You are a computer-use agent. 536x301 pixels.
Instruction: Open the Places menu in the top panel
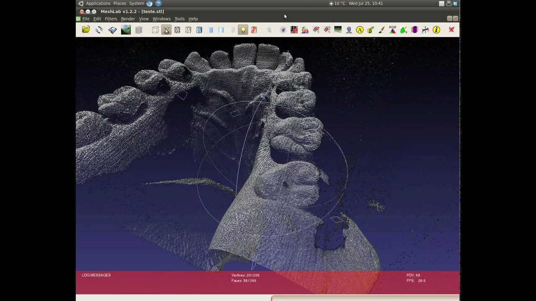coord(120,3)
